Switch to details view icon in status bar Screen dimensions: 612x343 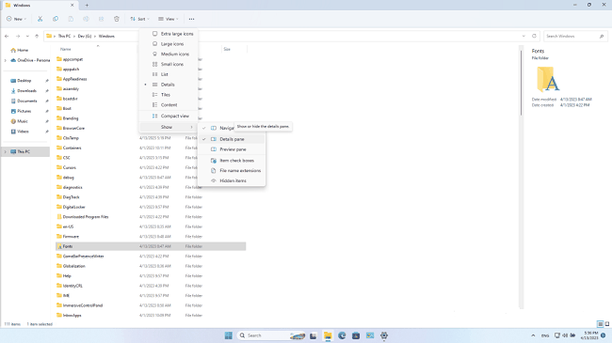pos(601,324)
